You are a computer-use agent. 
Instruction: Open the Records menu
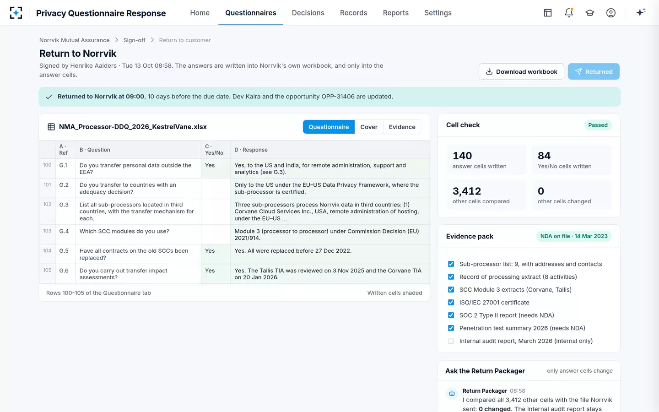[354, 13]
